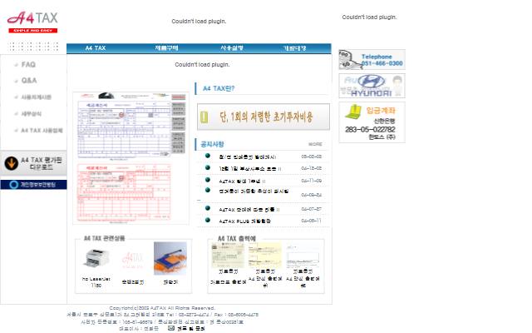Open the 제품구매 tab in the navigation bar
The width and height of the screenshot is (532, 333).
pyautogui.click(x=166, y=48)
